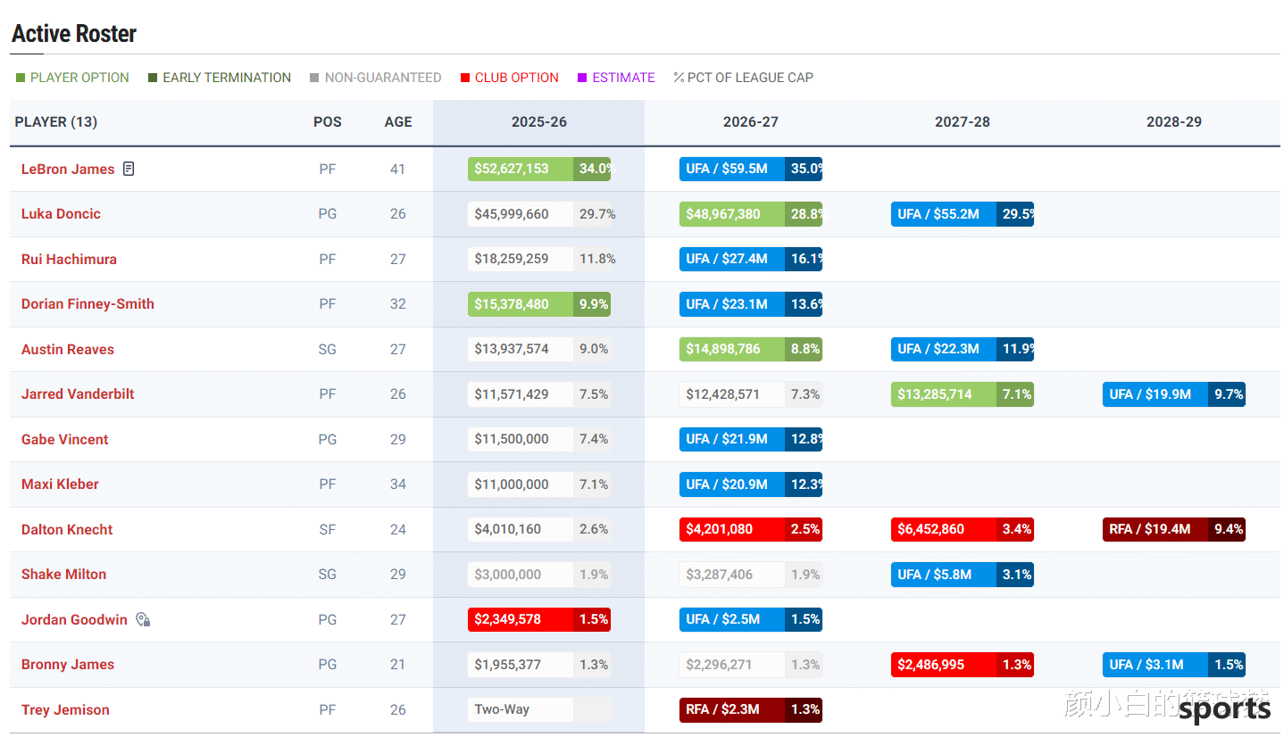Open Shake Milton player page
The width and height of the screenshot is (1284, 737).
pos(63,575)
